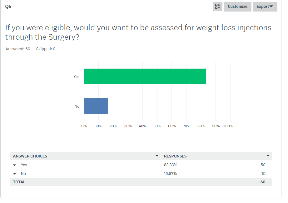Click the green Yes bar in chart
288x203 pixels.
[x=145, y=76]
